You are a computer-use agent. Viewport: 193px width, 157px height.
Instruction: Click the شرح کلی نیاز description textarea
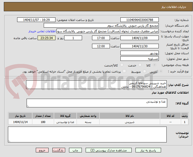coord(96,85)
